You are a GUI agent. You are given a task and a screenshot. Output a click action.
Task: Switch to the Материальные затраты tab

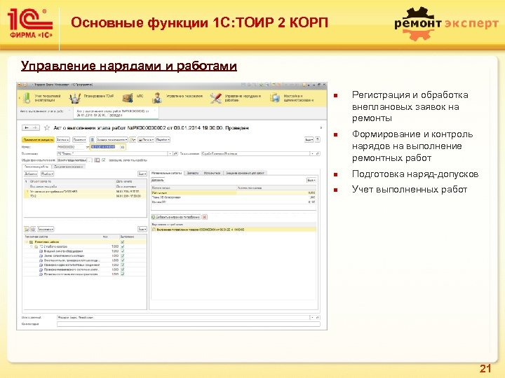(x=166, y=173)
